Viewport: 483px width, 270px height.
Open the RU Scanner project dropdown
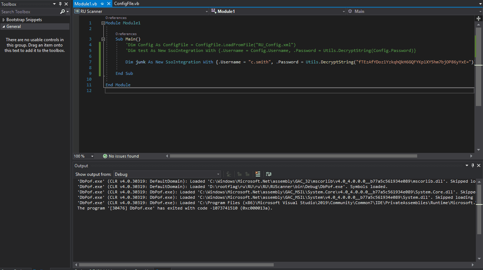point(206,11)
